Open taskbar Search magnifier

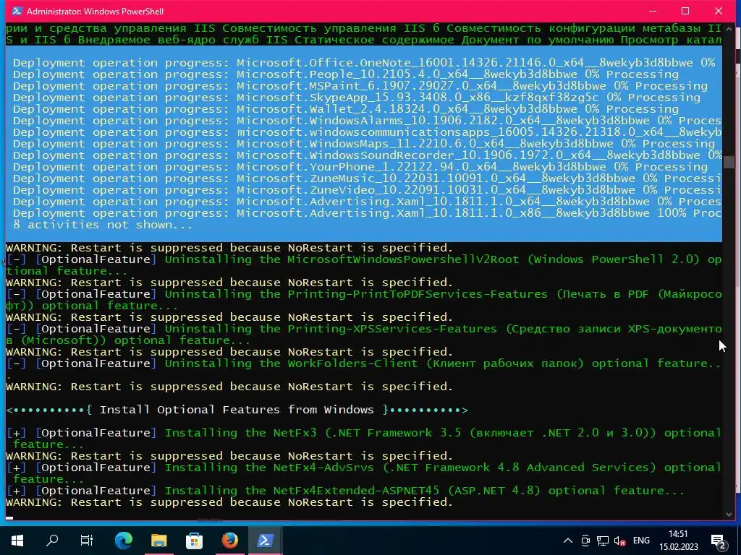[52, 541]
